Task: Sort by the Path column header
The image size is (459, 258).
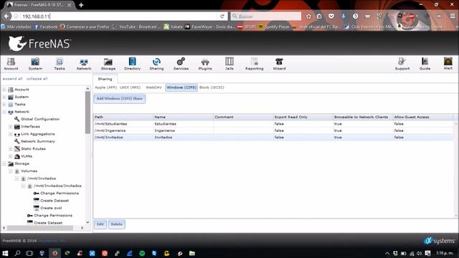Action: click(123, 117)
